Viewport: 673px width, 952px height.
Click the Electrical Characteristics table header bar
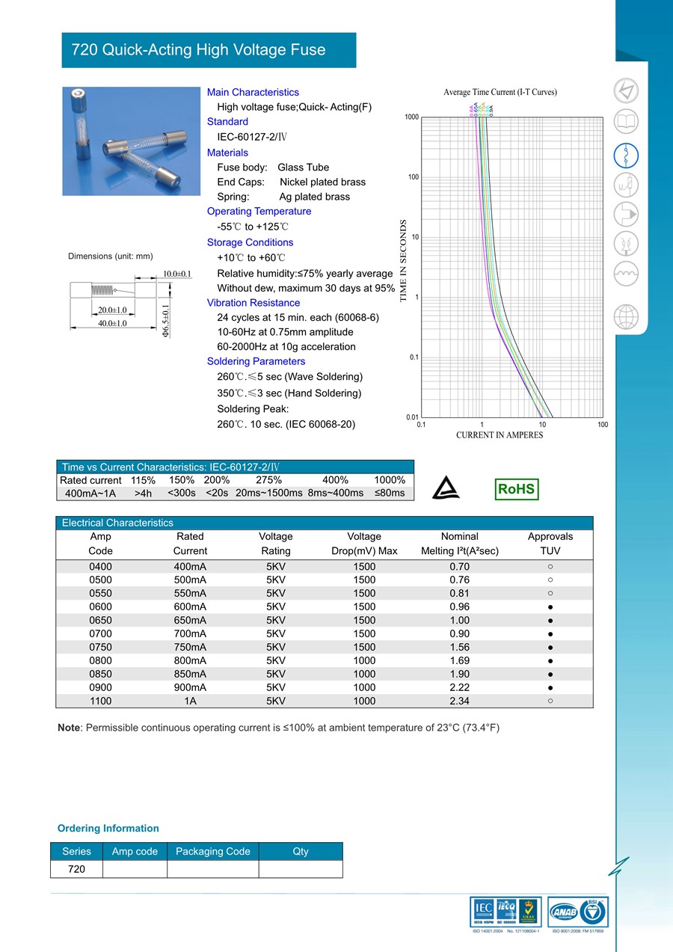325,523
